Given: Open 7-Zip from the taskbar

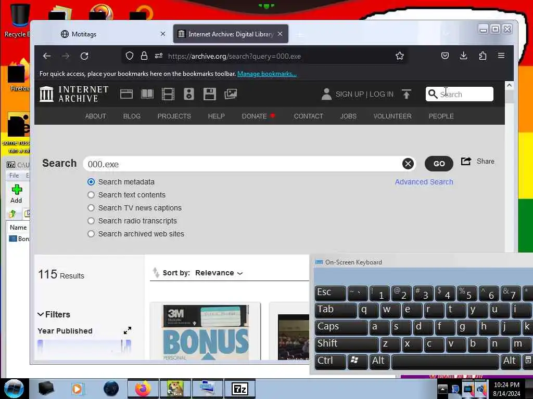Looking at the screenshot, I should (x=239, y=389).
